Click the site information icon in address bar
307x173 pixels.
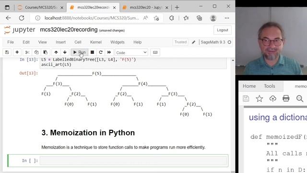[37, 18]
